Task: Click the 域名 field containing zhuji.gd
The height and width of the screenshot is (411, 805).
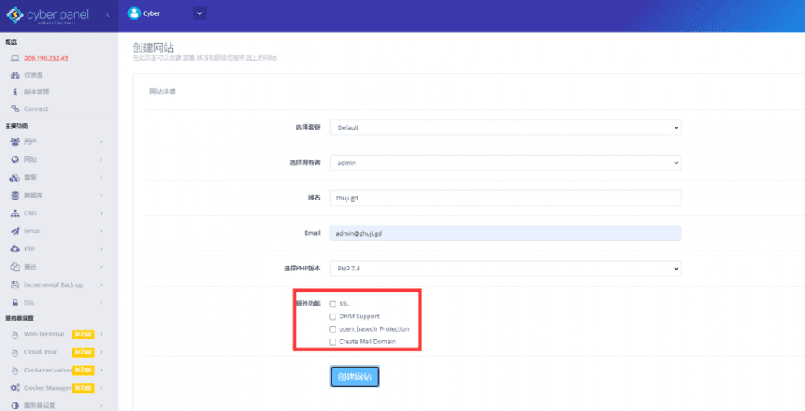Action: tap(505, 198)
